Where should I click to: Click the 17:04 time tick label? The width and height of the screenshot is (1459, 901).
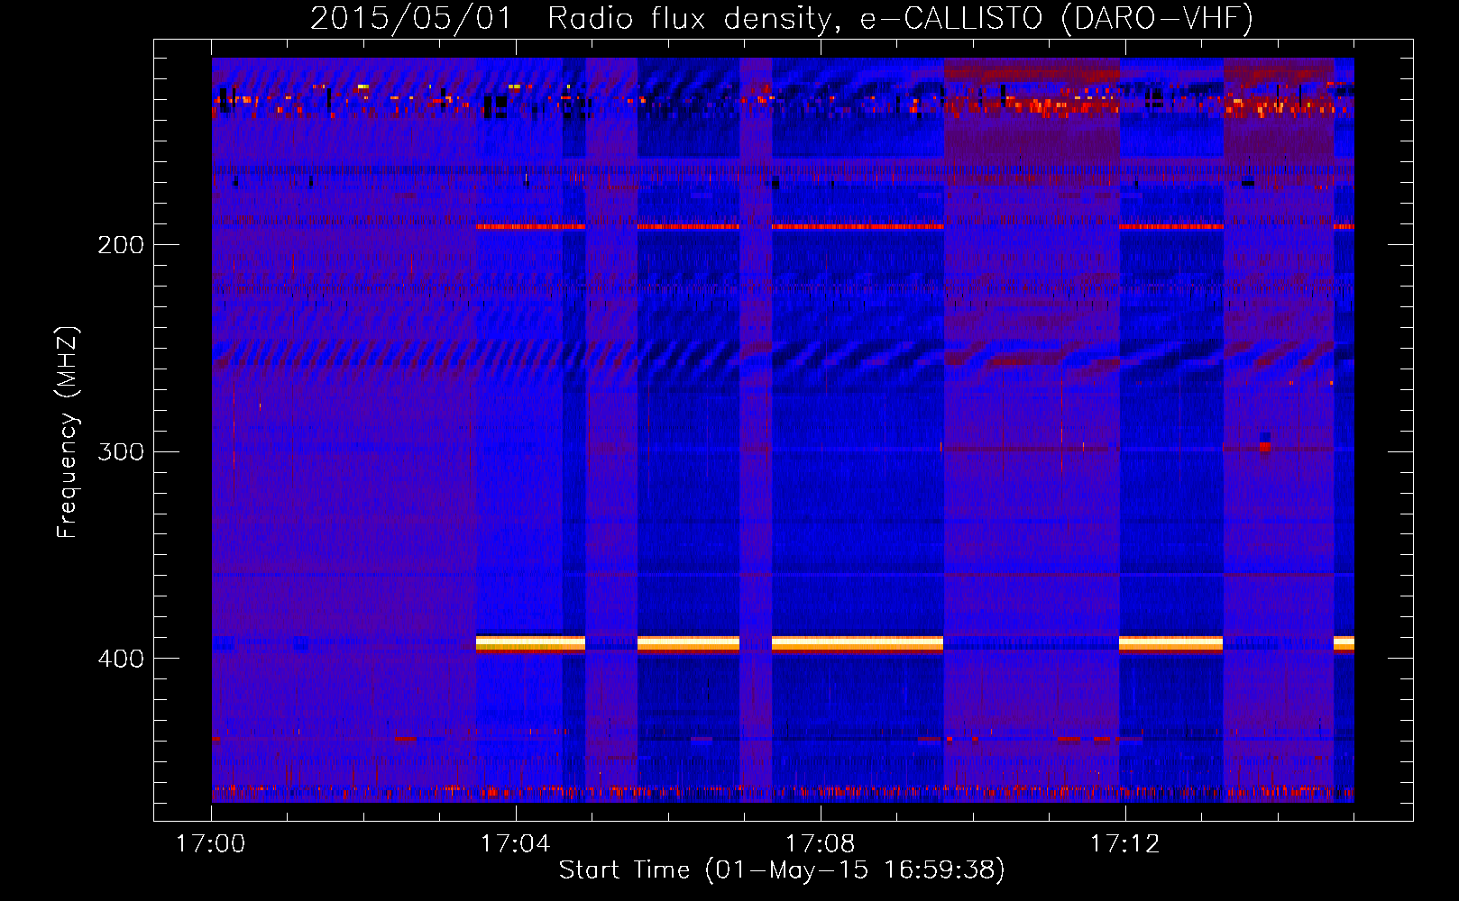[515, 844]
